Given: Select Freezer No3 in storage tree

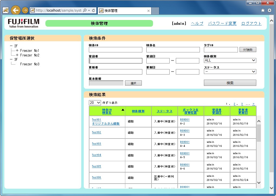Looking at the screenshot, I should [30, 64].
